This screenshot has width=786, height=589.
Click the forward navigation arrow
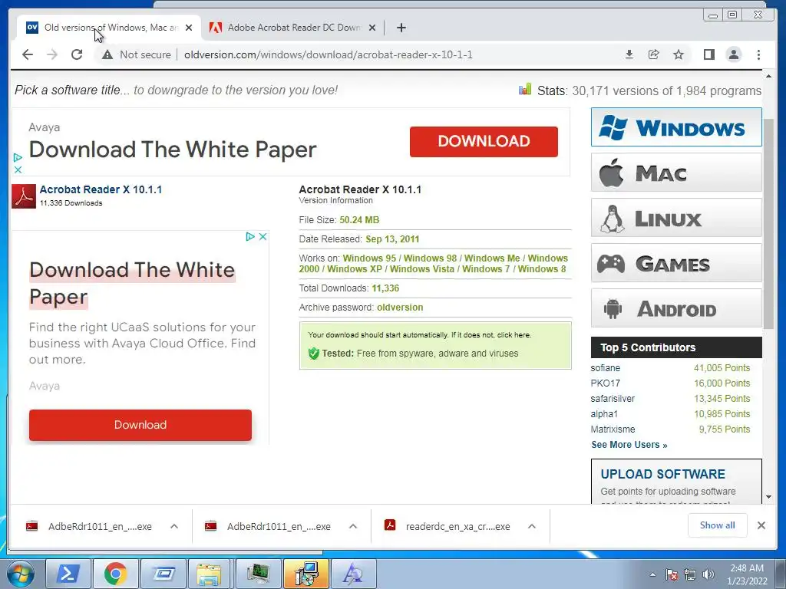tap(52, 54)
